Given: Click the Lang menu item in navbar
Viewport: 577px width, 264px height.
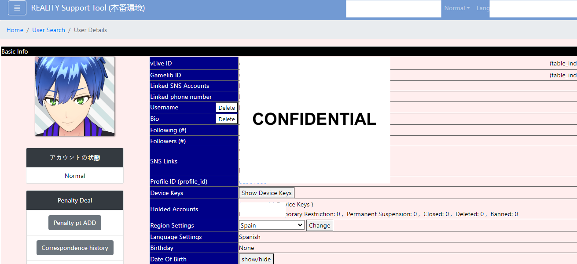Looking at the screenshot, I should click(483, 8).
